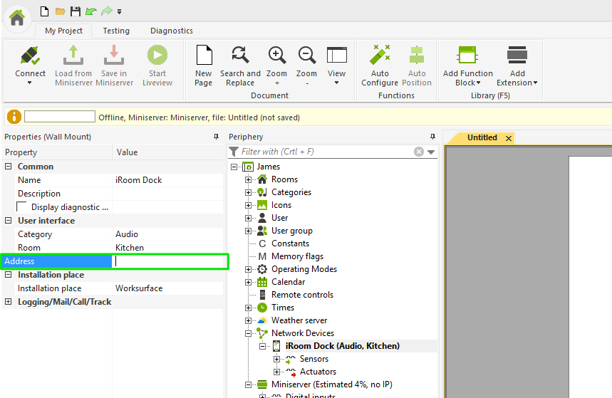The width and height of the screenshot is (612, 398).
Task: Click the empty field beside the info icon
Action: tap(60, 116)
